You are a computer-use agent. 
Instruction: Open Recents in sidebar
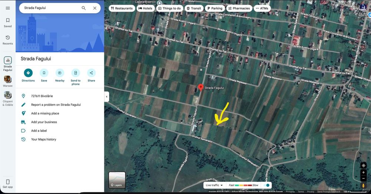(x=8, y=40)
